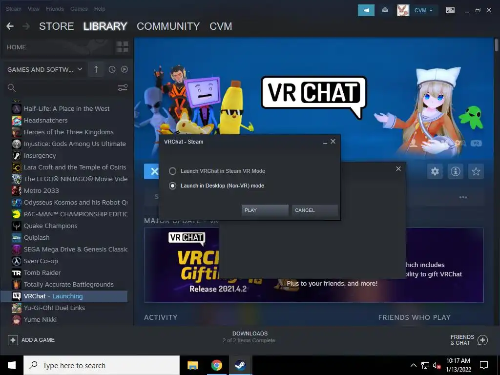Open the Windows Start menu
500x375 pixels.
[x=12, y=365]
